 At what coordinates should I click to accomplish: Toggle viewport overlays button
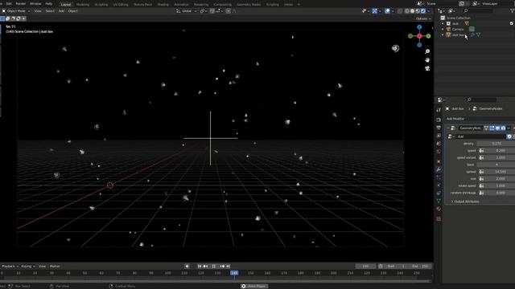pyautogui.click(x=388, y=10)
